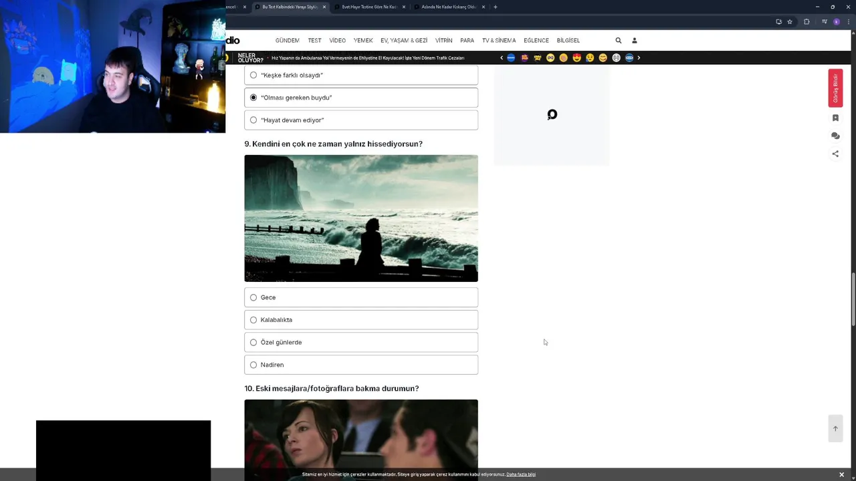The height and width of the screenshot is (481, 856).
Task: Close the "Bu Test Kalbindeki Yarayı" tab
Action: coord(324,7)
